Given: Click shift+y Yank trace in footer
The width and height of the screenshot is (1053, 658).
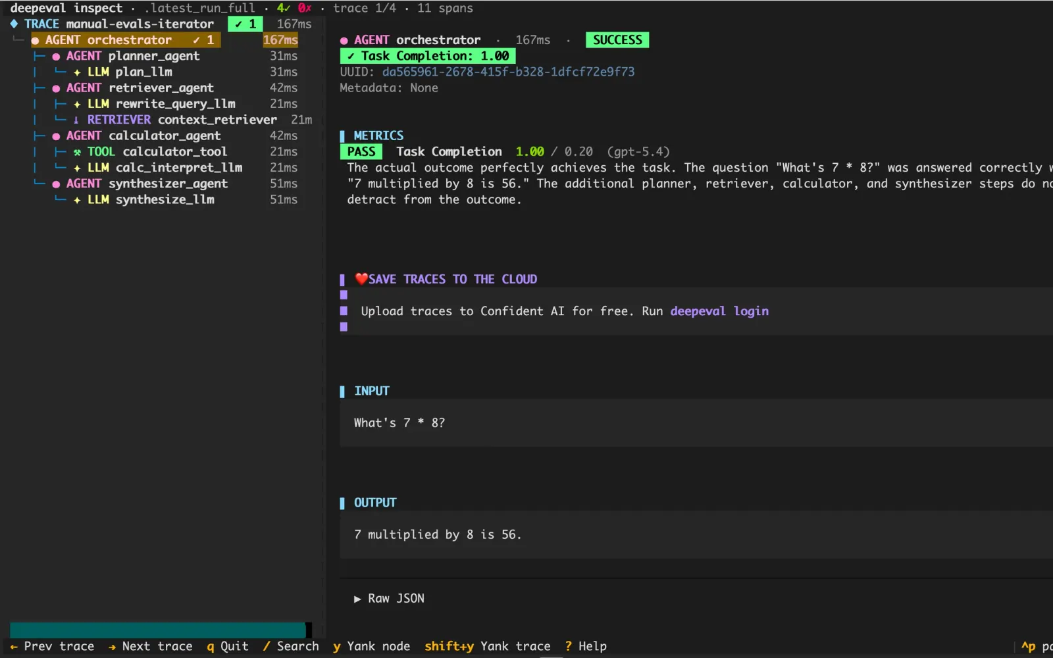Looking at the screenshot, I should 488,646.
